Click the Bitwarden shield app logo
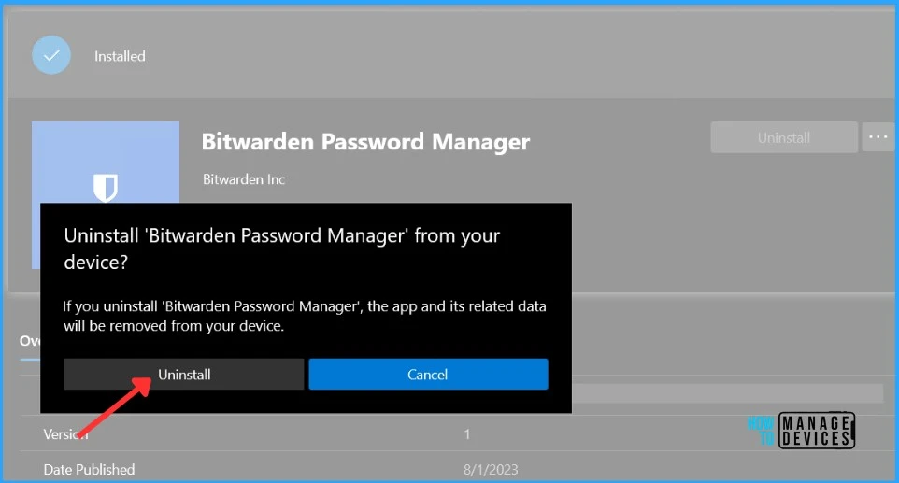The image size is (899, 483). [106, 188]
